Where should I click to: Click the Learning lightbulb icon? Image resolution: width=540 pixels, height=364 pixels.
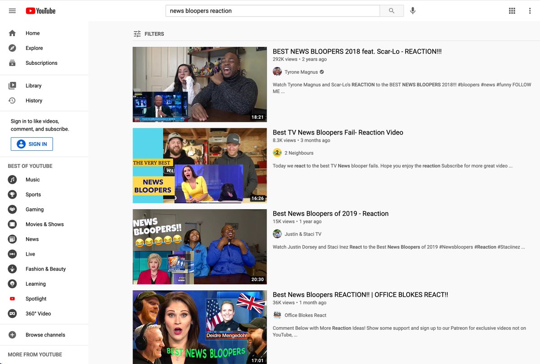(12, 283)
